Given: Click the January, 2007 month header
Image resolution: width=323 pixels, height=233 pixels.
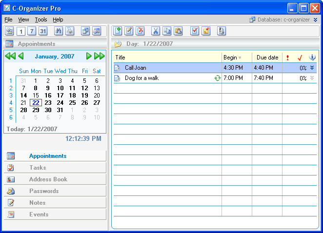Looking at the screenshot, I should point(55,57).
